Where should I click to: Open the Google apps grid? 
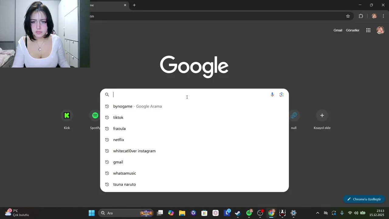[368, 30]
